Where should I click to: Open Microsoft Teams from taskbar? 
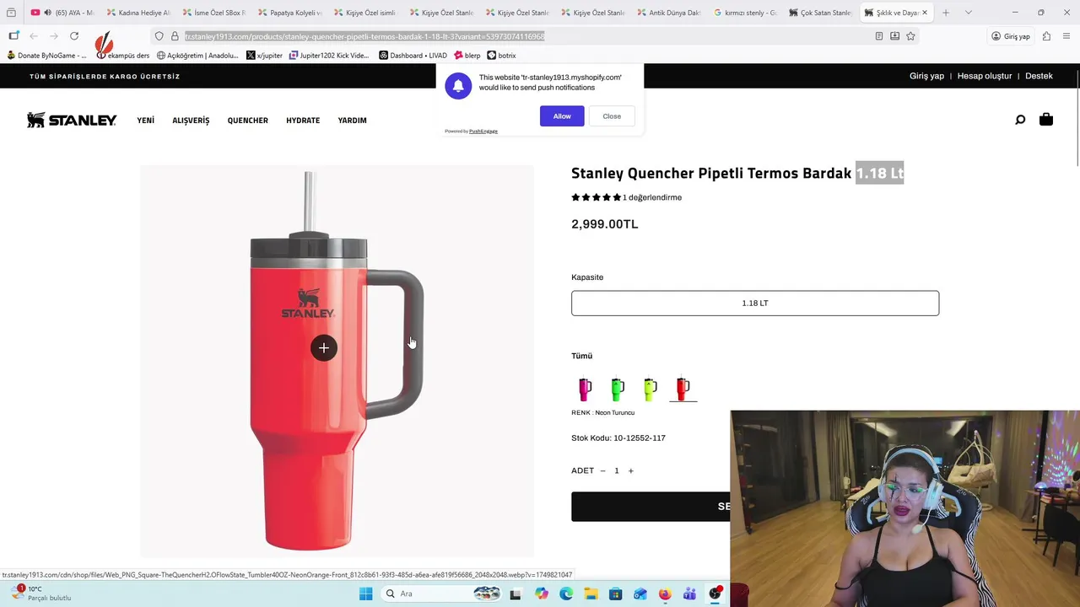[689, 594]
